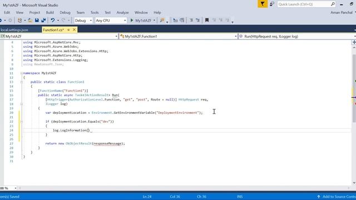Image resolution: width=356 pixels, height=200 pixels.
Task: Switch to the local.settings.json tab
Action: (x=14, y=30)
